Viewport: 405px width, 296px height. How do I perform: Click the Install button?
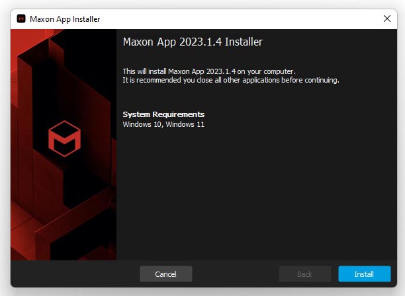point(364,274)
